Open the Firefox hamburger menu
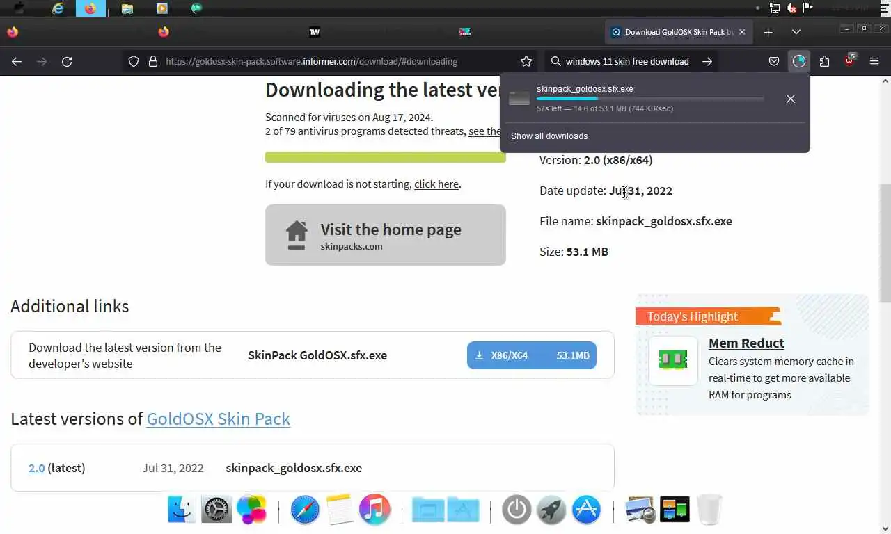The height and width of the screenshot is (534, 891). 874,61
